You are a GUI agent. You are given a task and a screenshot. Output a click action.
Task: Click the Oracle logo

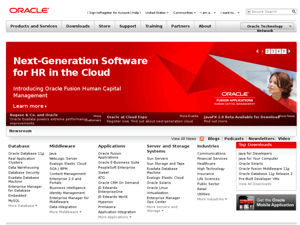[29, 10]
